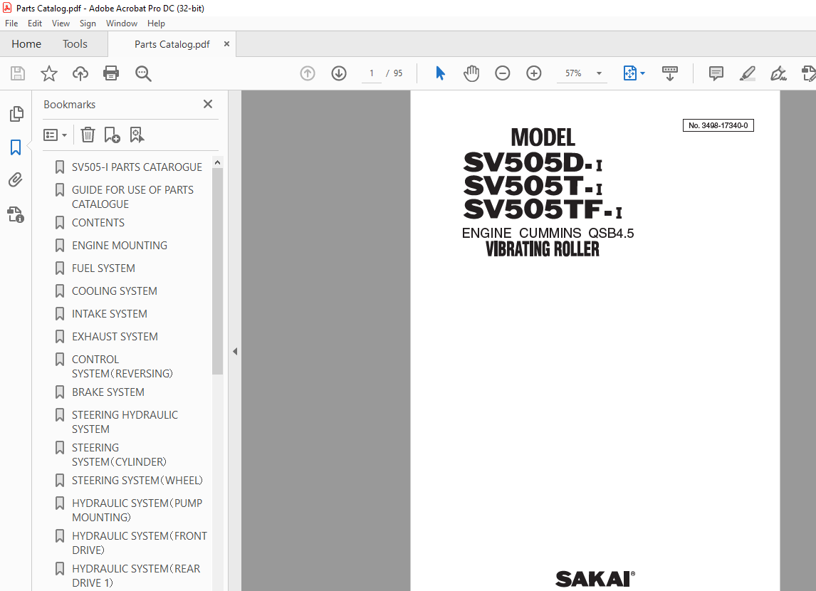
Task: Toggle the Bookmarks panel icon
Action: [x=16, y=147]
